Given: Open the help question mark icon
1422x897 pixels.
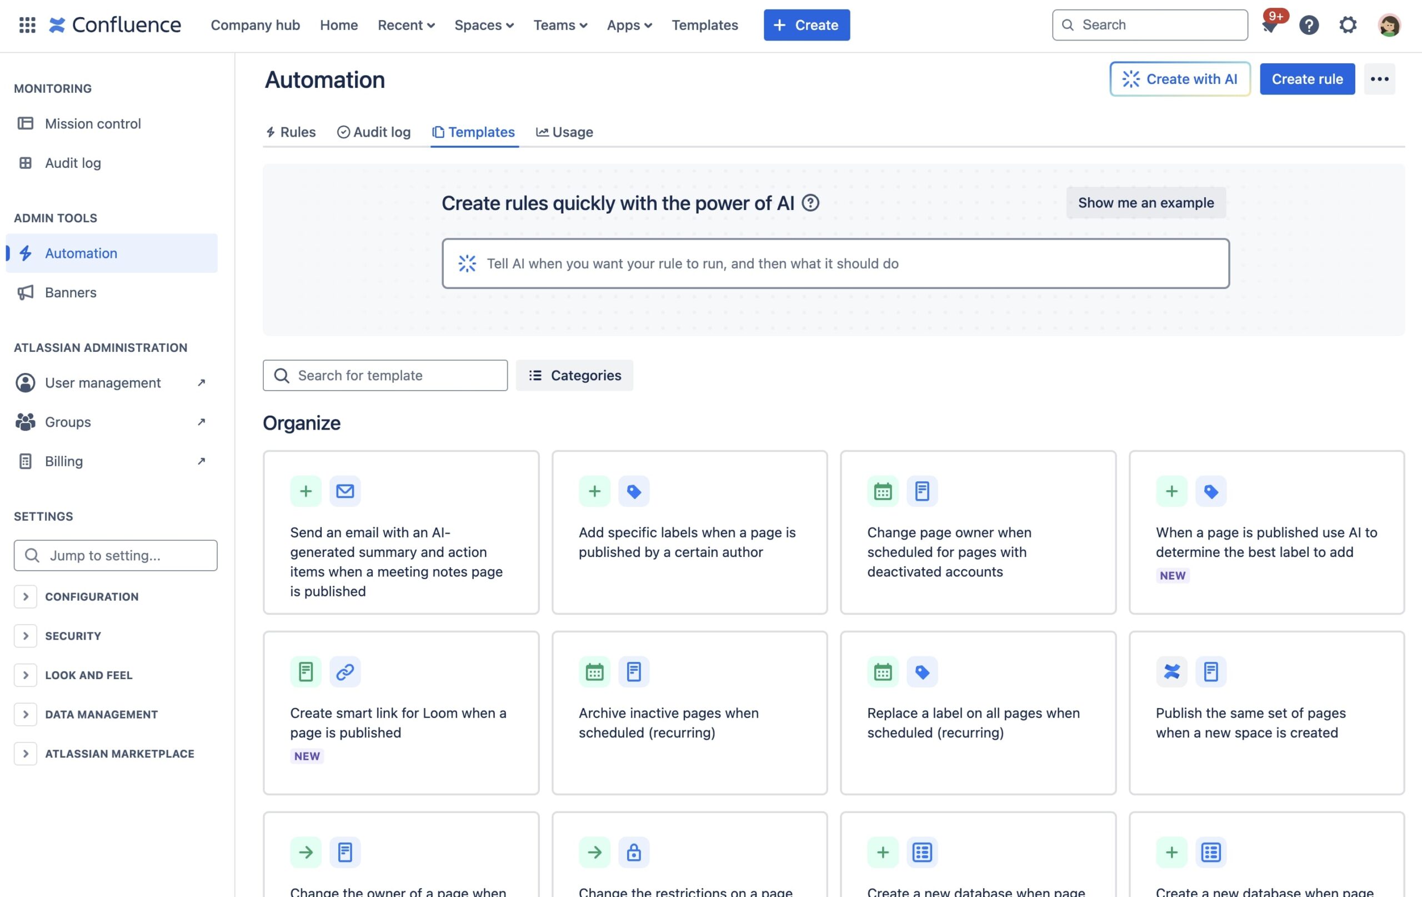Looking at the screenshot, I should coord(1309,25).
